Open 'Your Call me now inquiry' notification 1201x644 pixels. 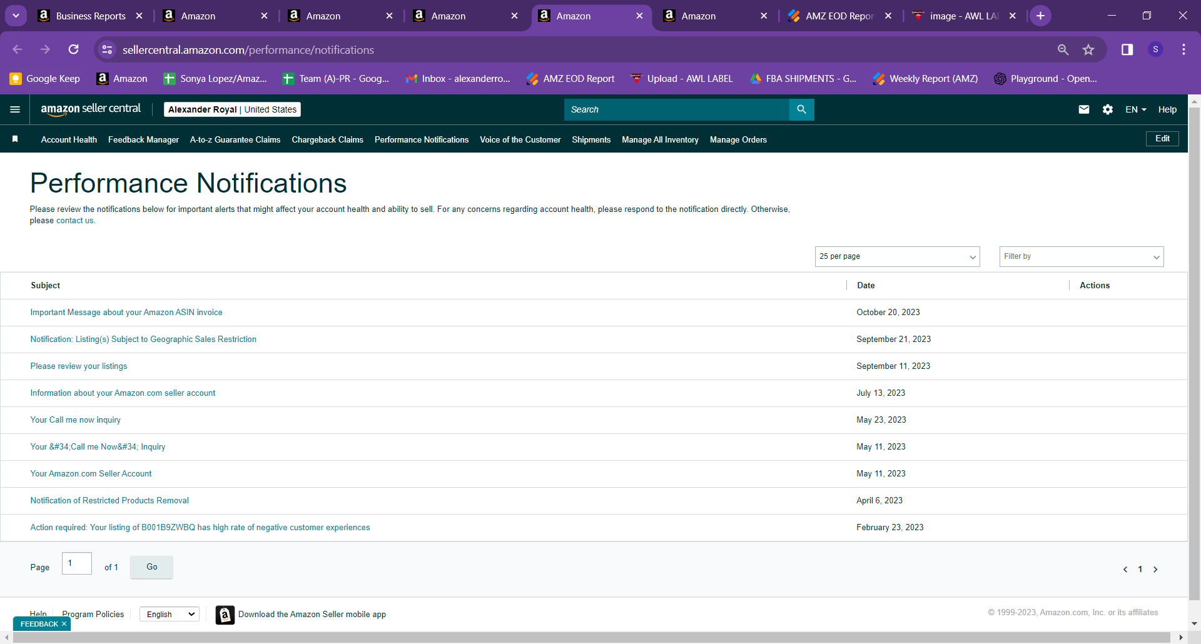(x=75, y=420)
